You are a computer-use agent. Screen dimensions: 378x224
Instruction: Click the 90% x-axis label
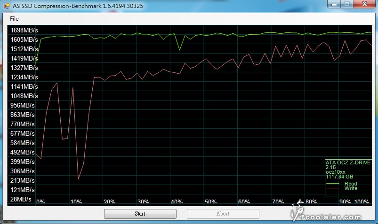tap(345, 202)
